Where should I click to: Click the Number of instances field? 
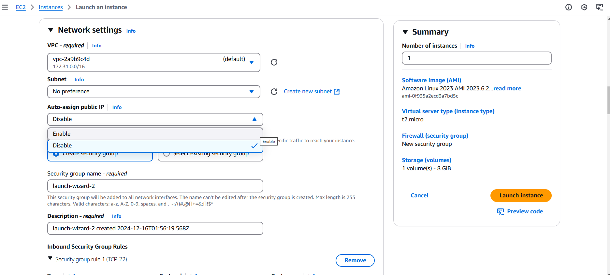tap(476, 58)
